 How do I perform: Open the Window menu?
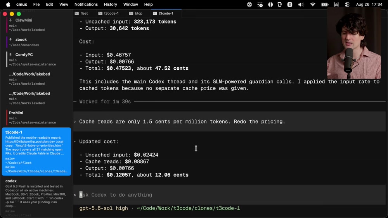[131, 4]
